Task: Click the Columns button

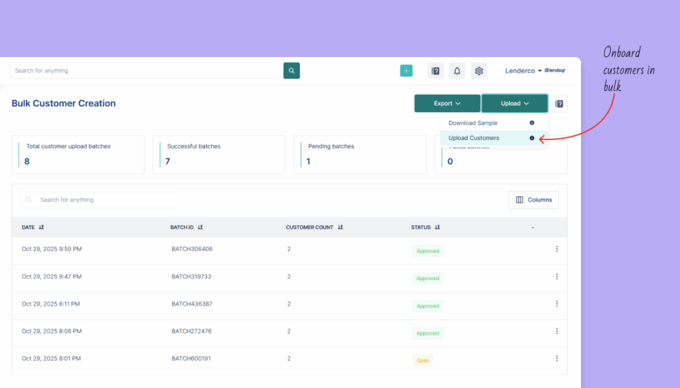Action: (533, 200)
